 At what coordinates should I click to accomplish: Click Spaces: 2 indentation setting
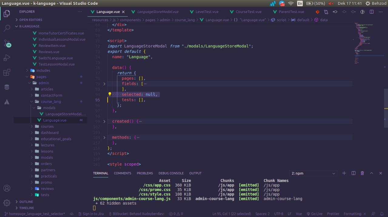coord(263,214)
